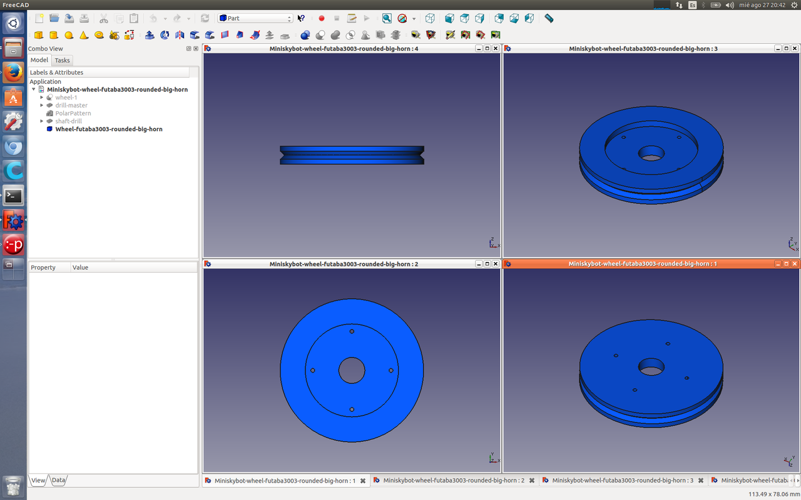
Task: Click the cylinder primitive icon
Action: 54,35
